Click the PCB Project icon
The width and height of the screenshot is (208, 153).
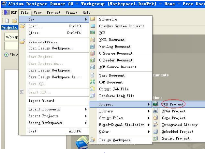tap(155, 104)
